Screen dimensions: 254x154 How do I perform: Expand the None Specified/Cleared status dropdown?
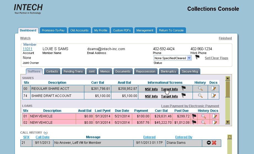pos(189,58)
